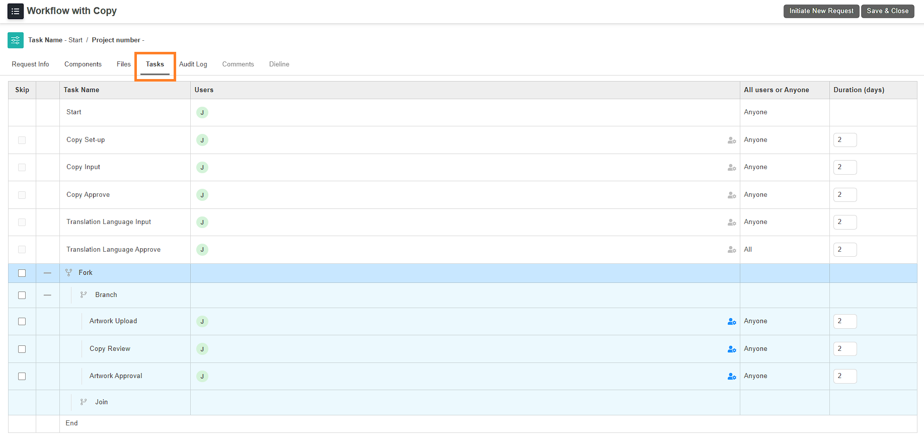The image size is (924, 441).
Task: Edit duration field for Copy Review
Action: coord(845,349)
